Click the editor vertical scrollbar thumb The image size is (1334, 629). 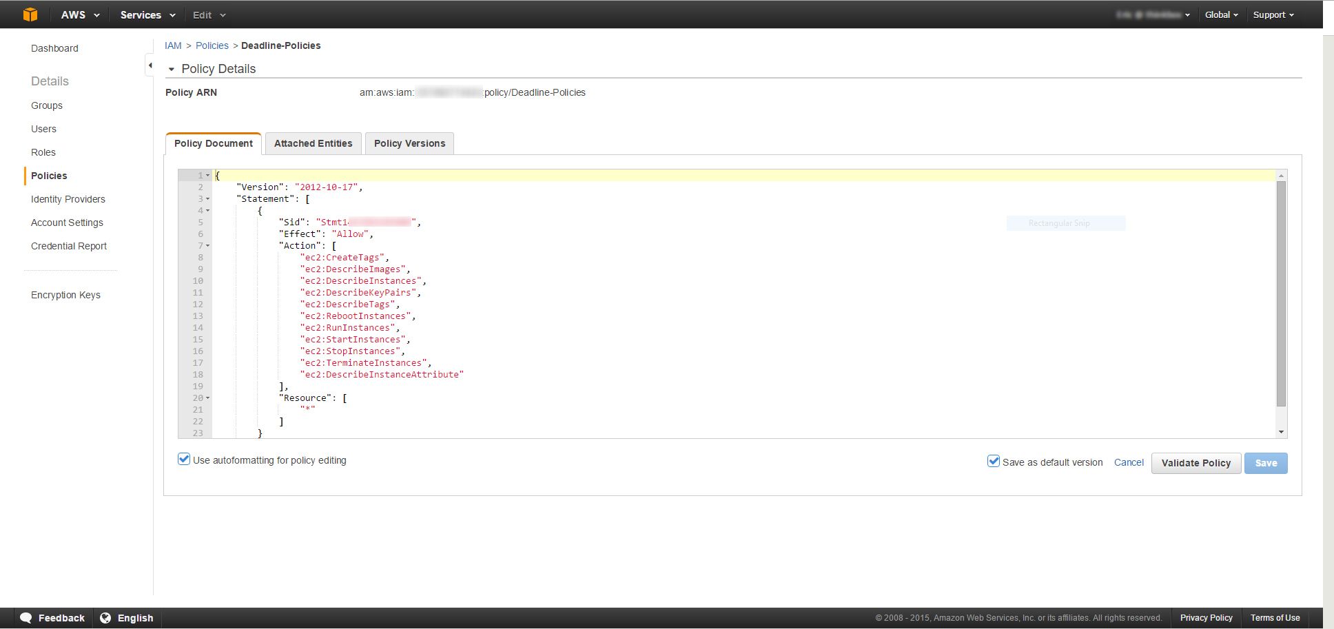point(1281,294)
